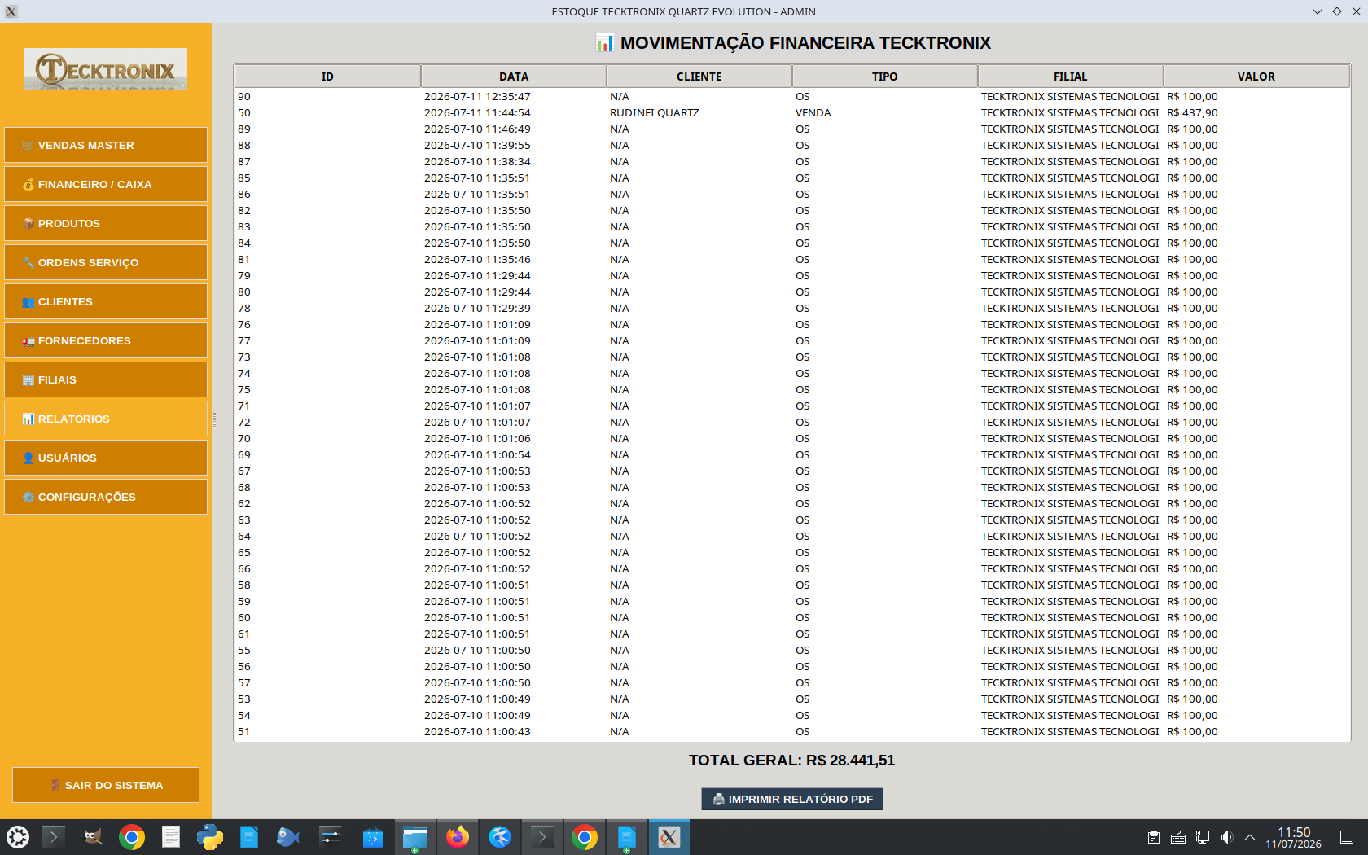The width and height of the screenshot is (1368, 855).
Task: Open the system settings sliders icon
Action: click(331, 837)
